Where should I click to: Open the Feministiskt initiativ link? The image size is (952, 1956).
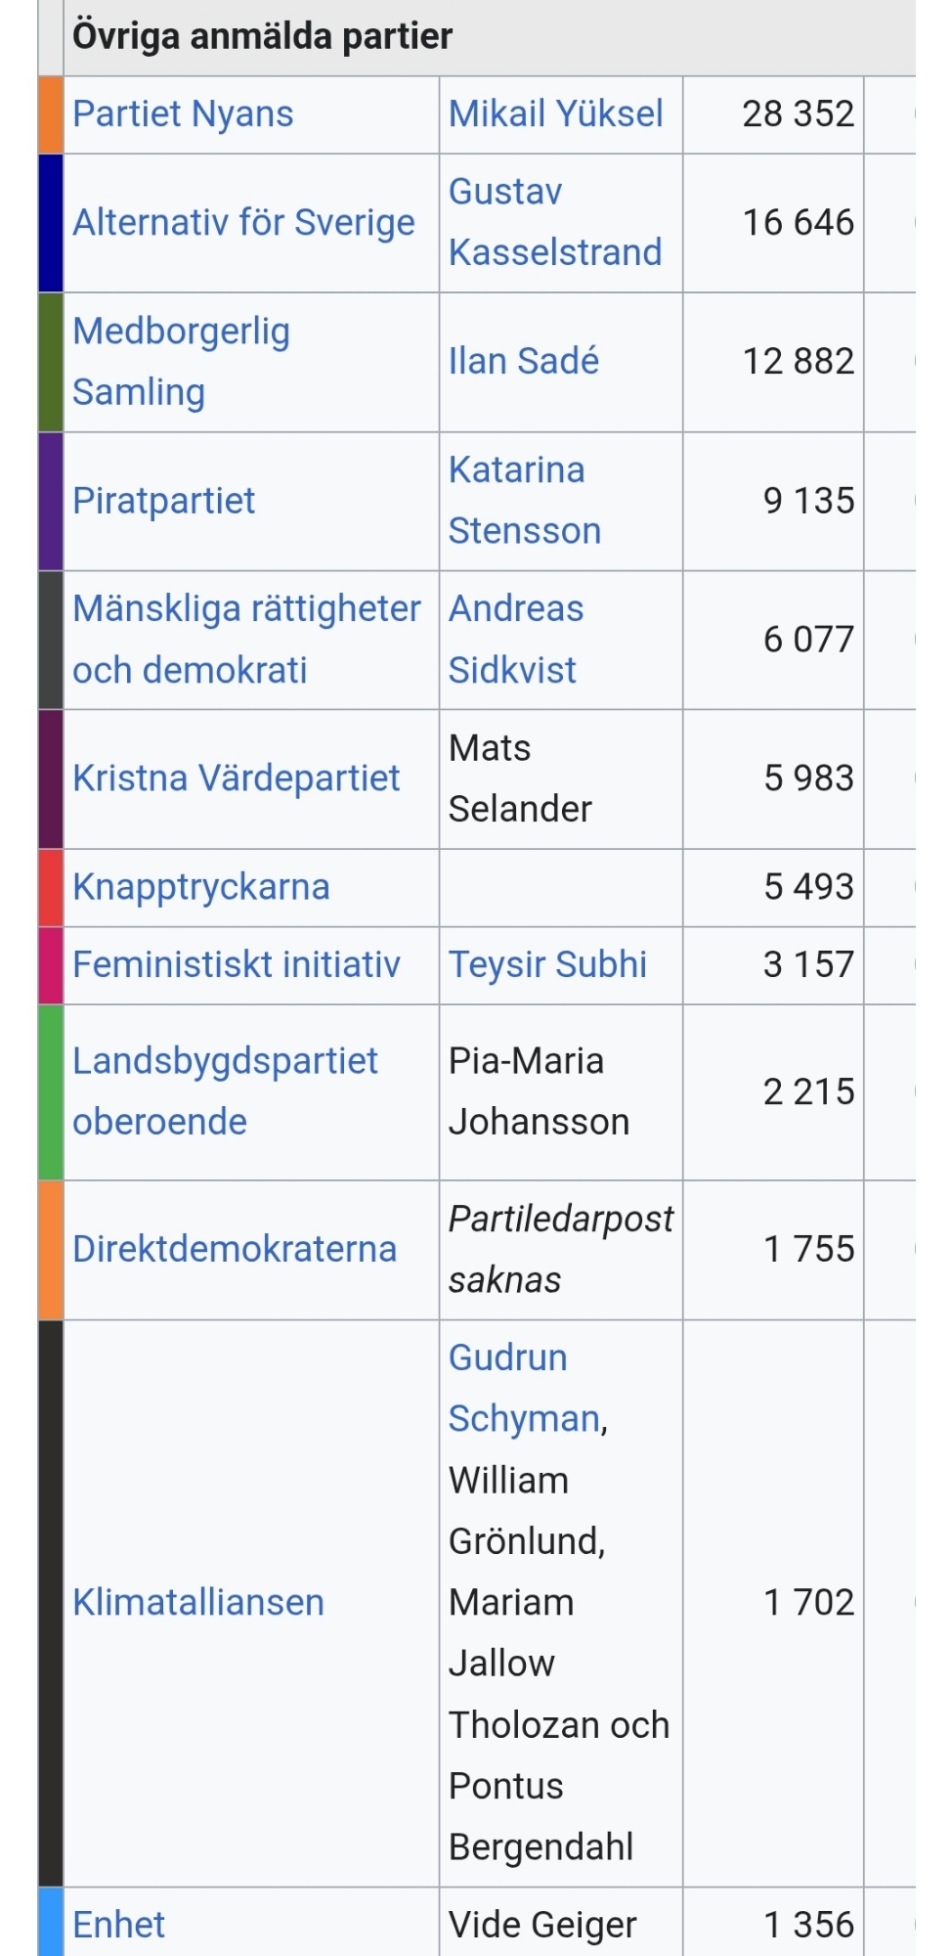pyautogui.click(x=236, y=965)
